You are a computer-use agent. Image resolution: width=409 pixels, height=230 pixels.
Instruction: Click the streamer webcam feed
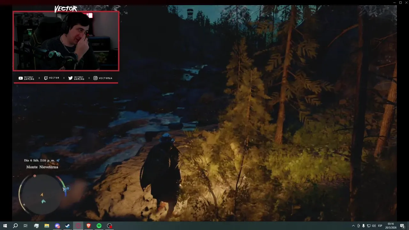[66, 41]
